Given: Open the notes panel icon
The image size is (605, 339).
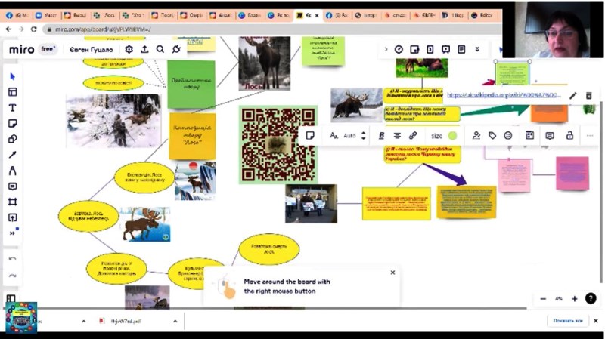Looking at the screenshot, I should click(x=461, y=49).
